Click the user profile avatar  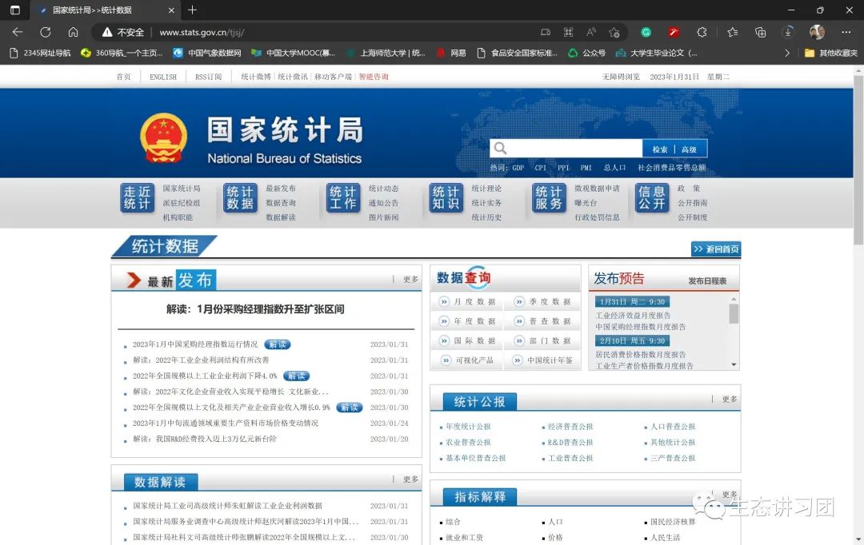[x=817, y=33]
